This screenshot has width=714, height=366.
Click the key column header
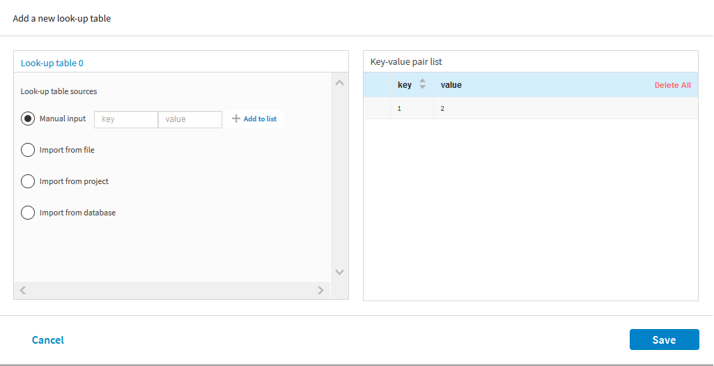coord(405,85)
